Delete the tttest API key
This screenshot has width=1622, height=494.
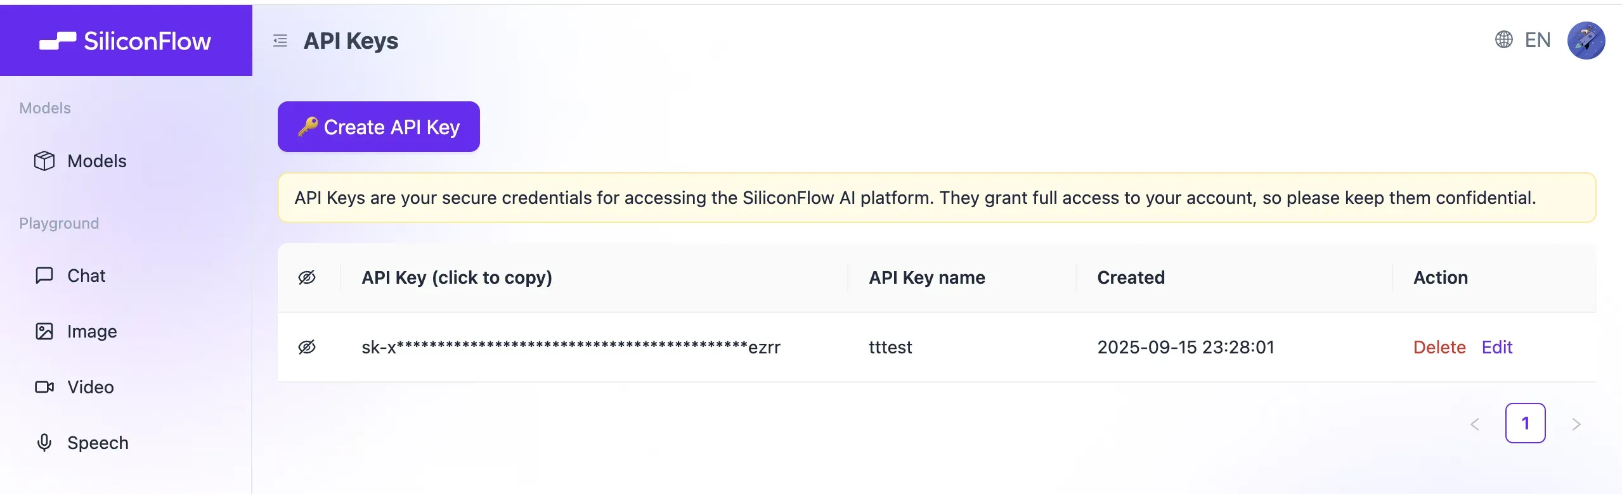pos(1439,347)
